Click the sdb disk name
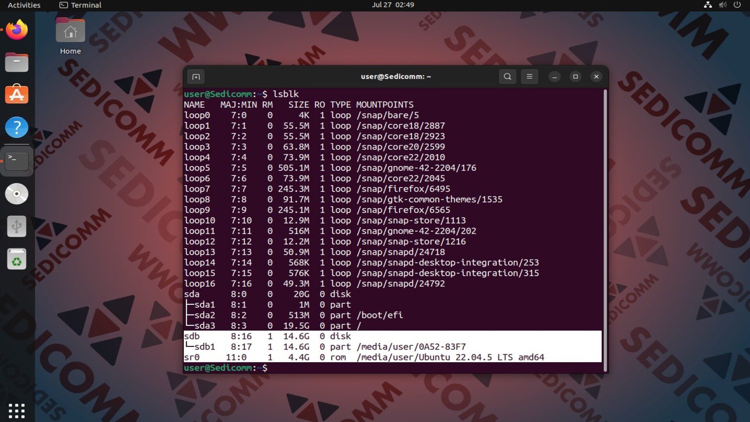 coord(192,336)
